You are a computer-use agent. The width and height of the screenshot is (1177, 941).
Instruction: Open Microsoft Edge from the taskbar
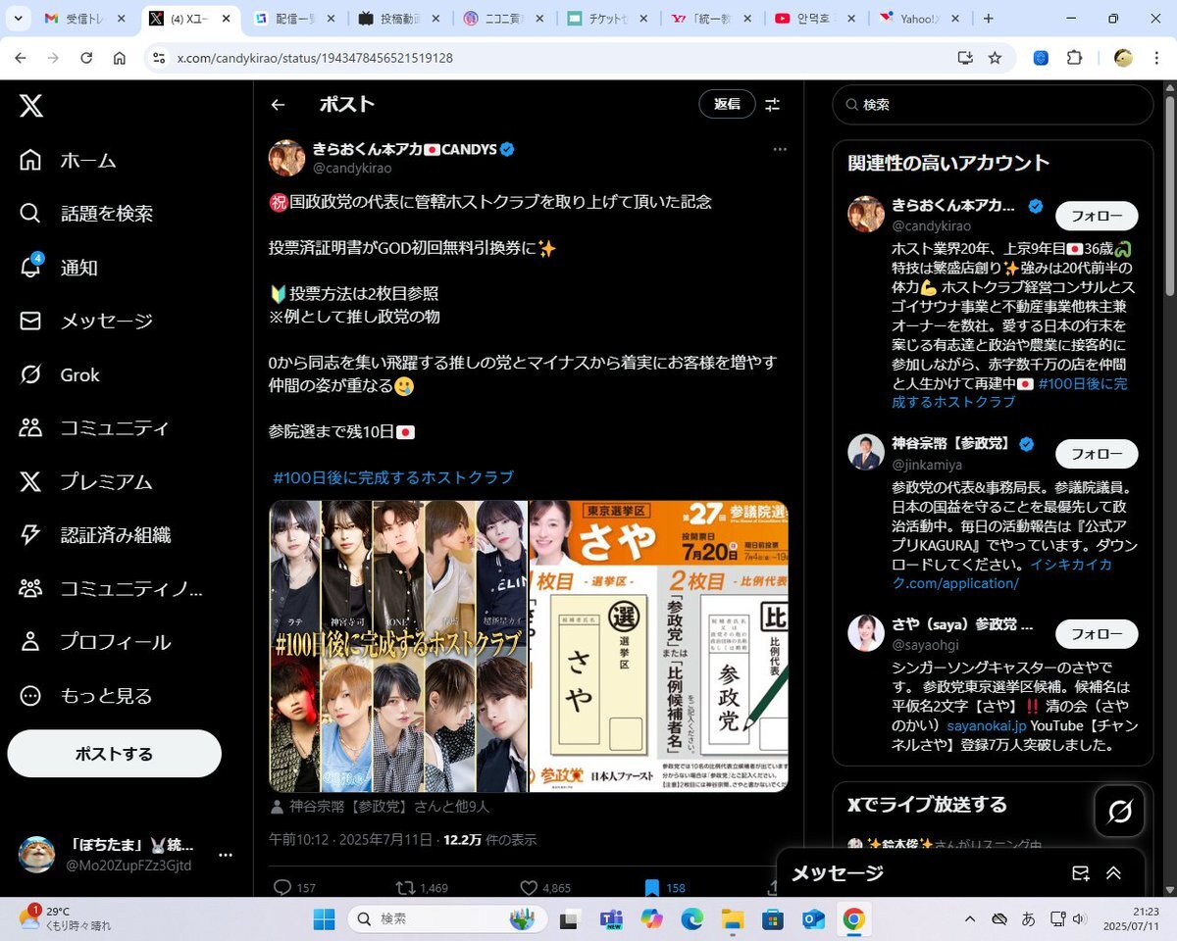click(x=692, y=918)
